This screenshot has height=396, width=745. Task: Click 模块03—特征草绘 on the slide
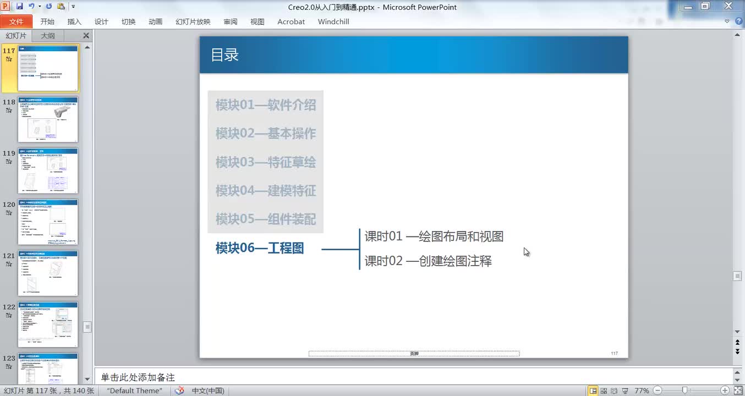tap(266, 162)
